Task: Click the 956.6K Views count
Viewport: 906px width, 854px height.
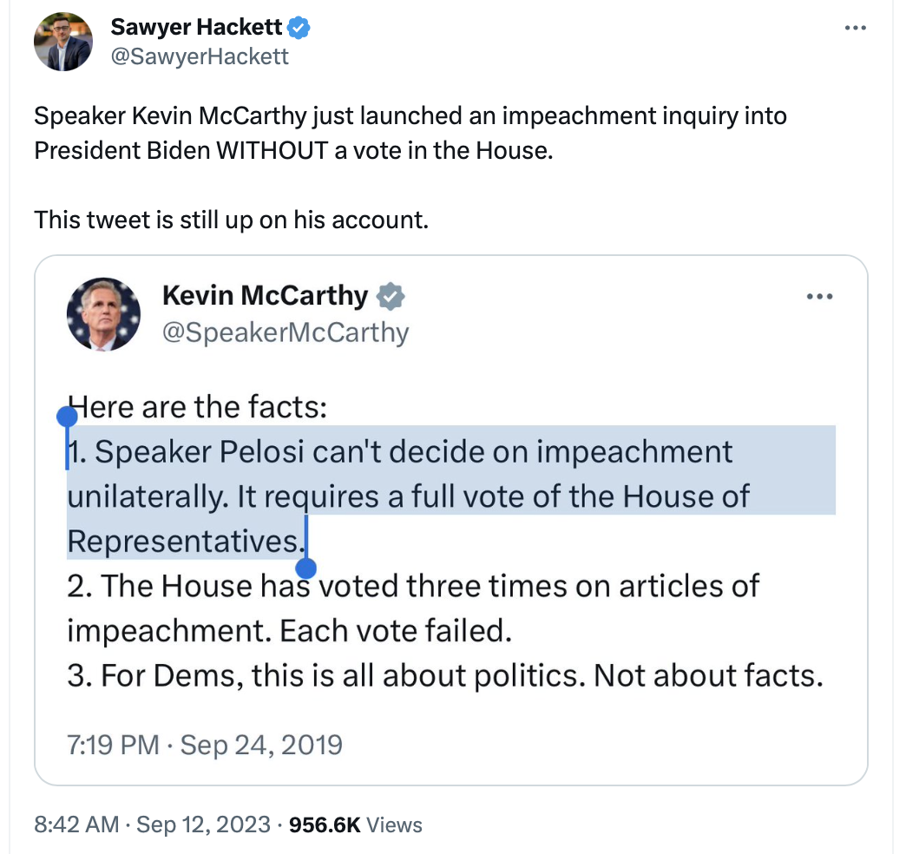Action: [356, 824]
